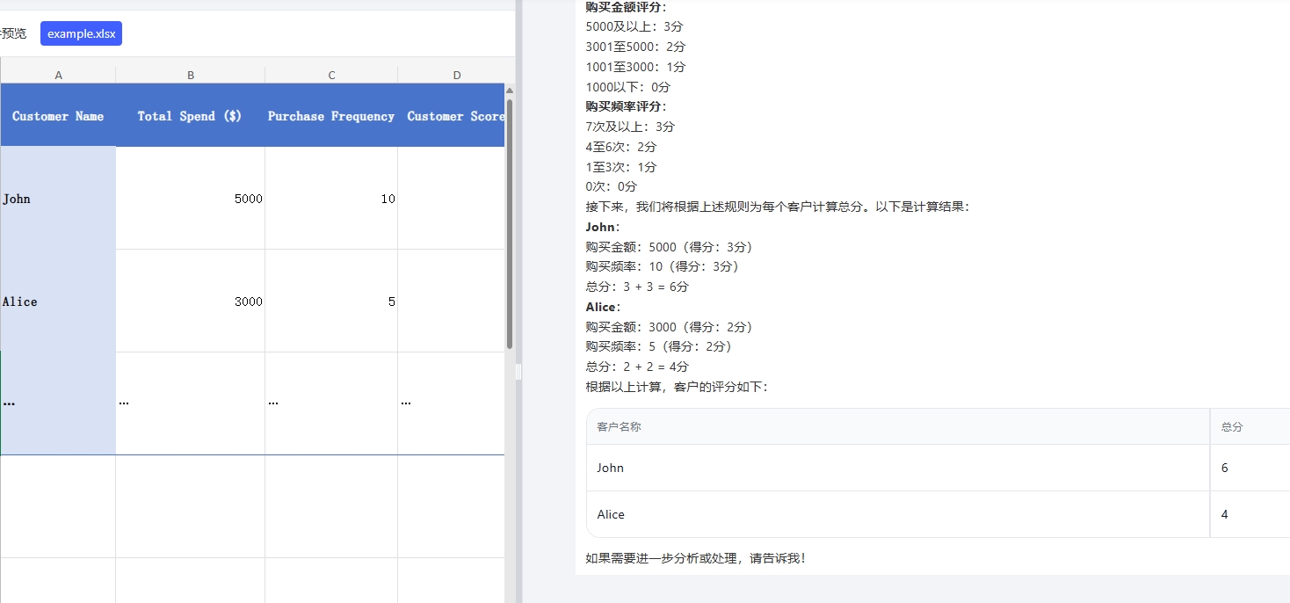Click the Customer Name header cell

tap(58, 115)
